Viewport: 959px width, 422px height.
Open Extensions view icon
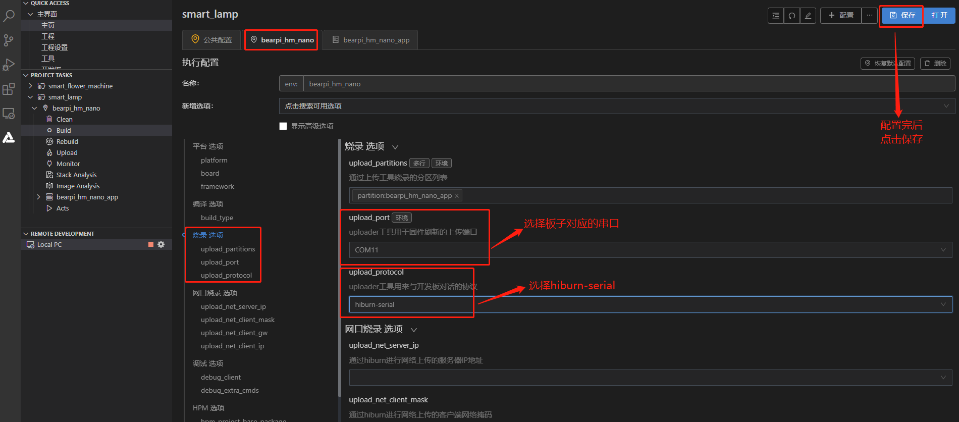click(x=9, y=89)
